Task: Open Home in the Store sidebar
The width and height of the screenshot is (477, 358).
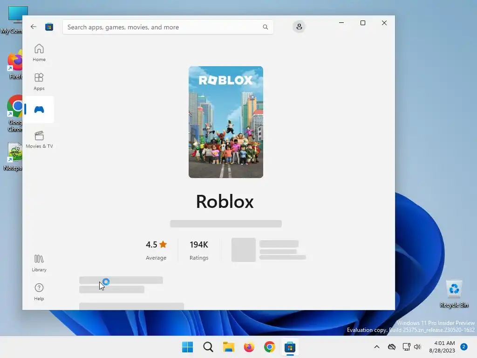Action: (x=39, y=53)
